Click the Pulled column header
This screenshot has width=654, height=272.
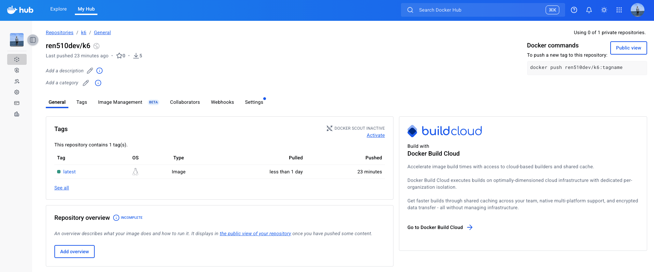click(296, 158)
